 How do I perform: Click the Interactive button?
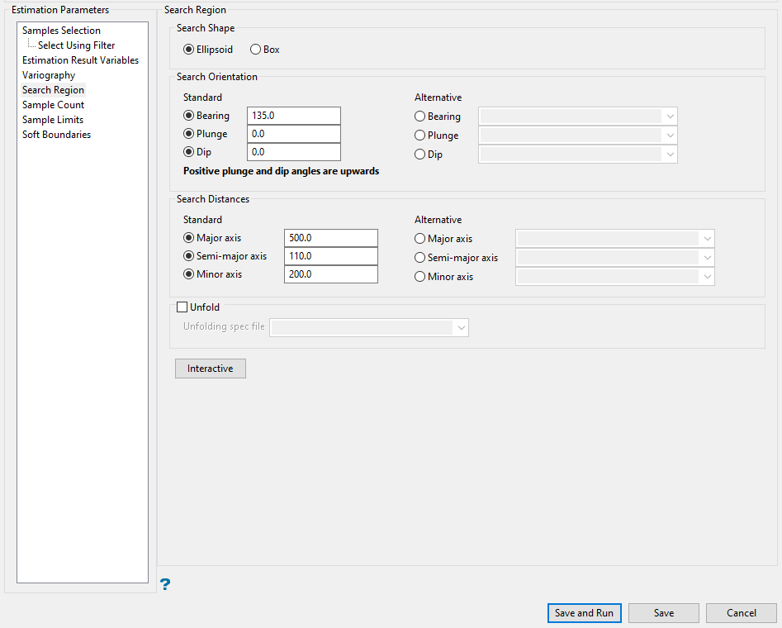(x=211, y=369)
